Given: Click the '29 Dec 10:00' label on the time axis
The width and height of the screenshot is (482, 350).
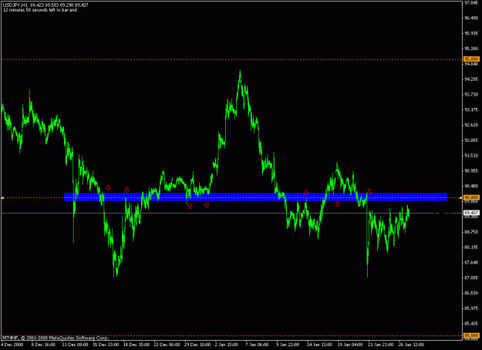Looking at the screenshot, I should (x=197, y=345).
